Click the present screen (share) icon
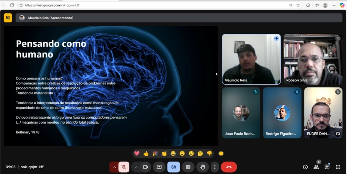Image resolution: width=347 pixels, height=174 pixels. 159,167
